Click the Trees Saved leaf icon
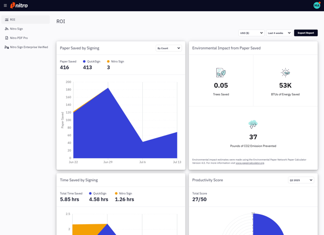 [220, 73]
